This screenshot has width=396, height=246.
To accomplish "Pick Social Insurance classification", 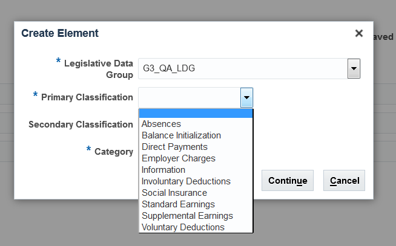I will [174, 193].
